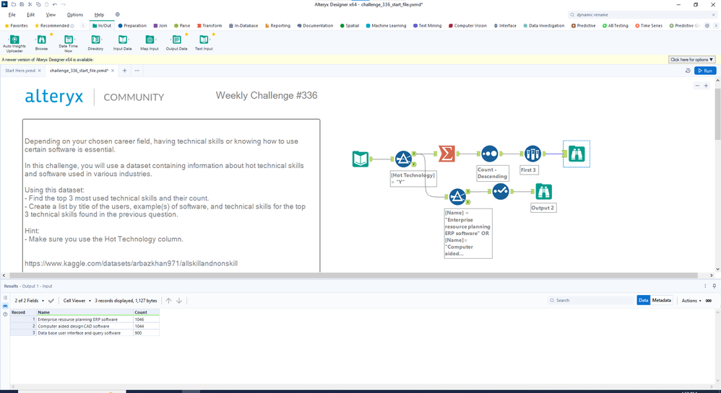This screenshot has width=721, height=393.
Task: Switch to the Transform tool category
Action: click(x=210, y=26)
